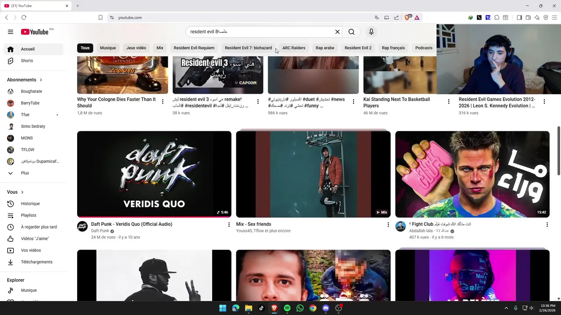561x315 pixels.
Task: Open options for Kai Standing Next short
Action: click(448, 101)
